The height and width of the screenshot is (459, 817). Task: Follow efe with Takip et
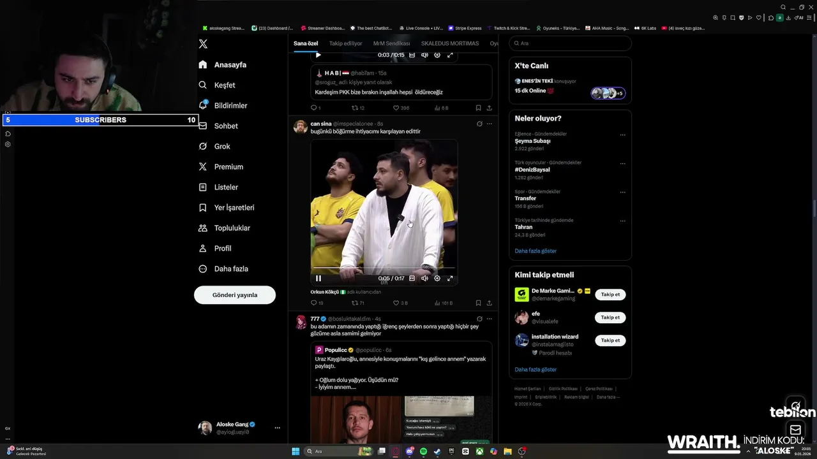[610, 317]
